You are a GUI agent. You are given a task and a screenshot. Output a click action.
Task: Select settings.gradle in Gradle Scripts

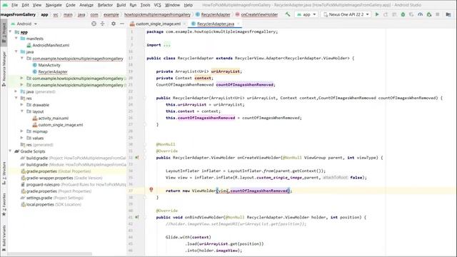(x=39, y=198)
